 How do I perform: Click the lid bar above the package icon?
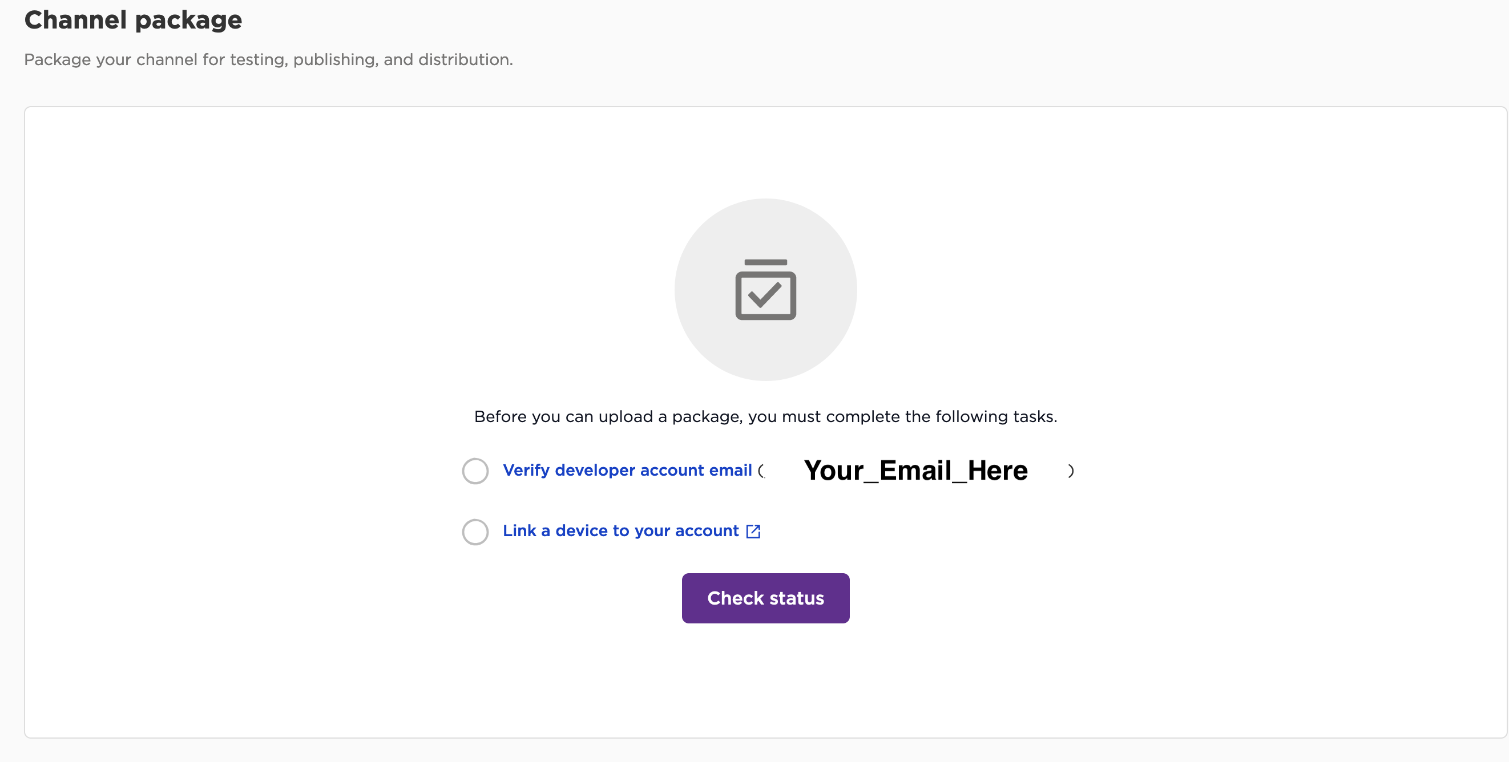pos(766,262)
